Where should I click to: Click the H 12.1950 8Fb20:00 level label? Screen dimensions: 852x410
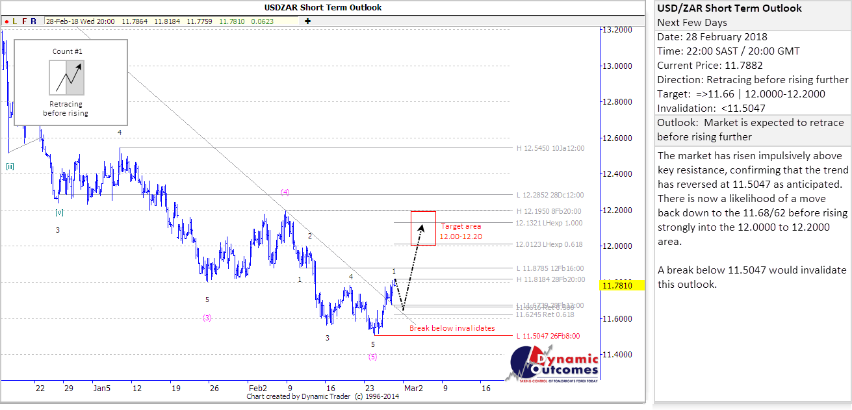[549, 211]
